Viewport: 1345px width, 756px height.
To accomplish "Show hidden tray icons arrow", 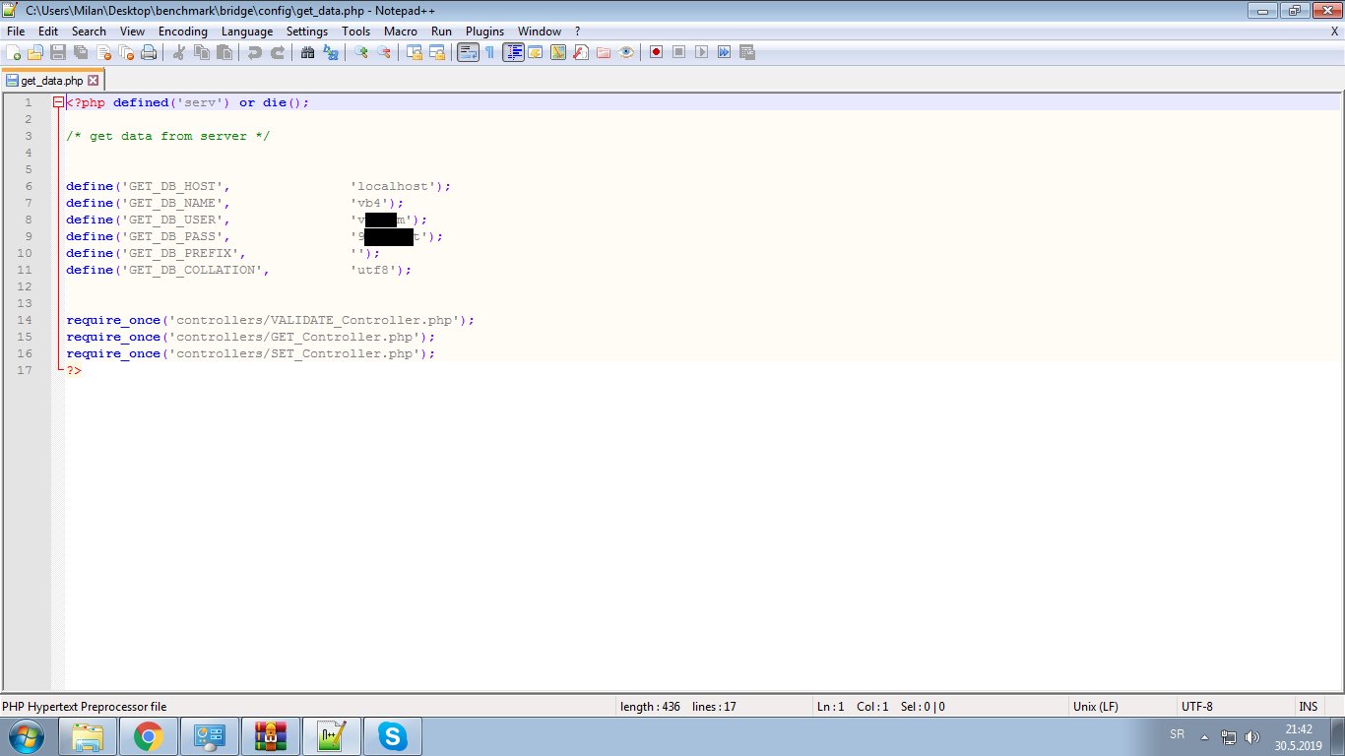I will click(1203, 736).
